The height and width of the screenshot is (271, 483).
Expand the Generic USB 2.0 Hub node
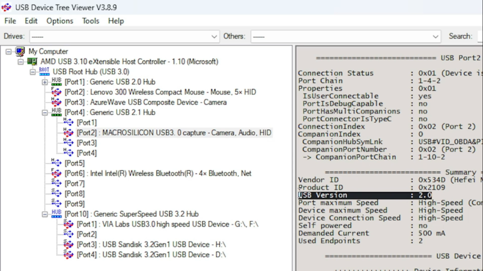pyautogui.click(x=44, y=82)
